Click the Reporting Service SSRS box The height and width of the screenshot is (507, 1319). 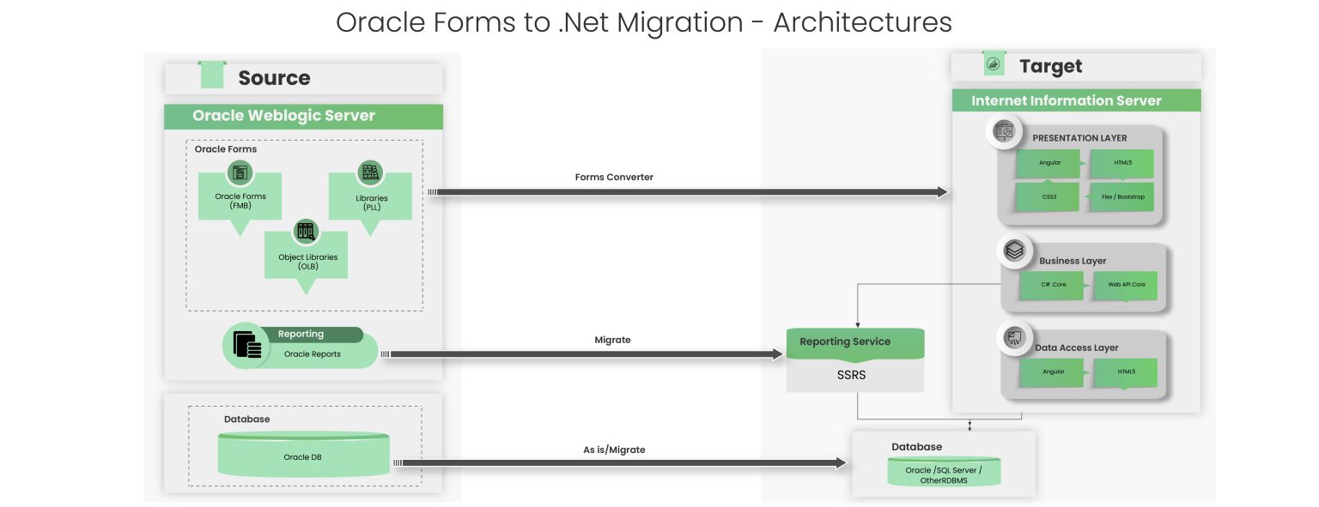point(855,359)
